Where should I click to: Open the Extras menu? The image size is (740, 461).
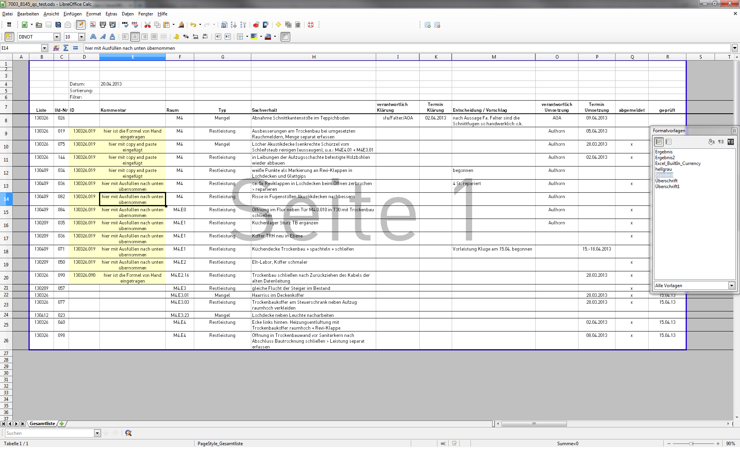point(111,14)
